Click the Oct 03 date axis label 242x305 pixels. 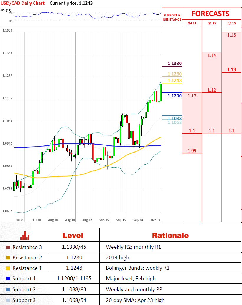pyautogui.click(x=155, y=220)
